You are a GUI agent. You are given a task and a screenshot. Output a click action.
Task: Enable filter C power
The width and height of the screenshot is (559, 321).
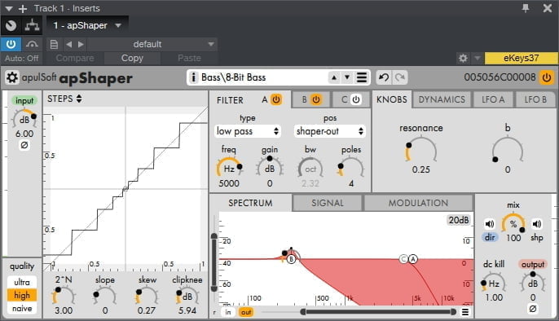pos(356,99)
